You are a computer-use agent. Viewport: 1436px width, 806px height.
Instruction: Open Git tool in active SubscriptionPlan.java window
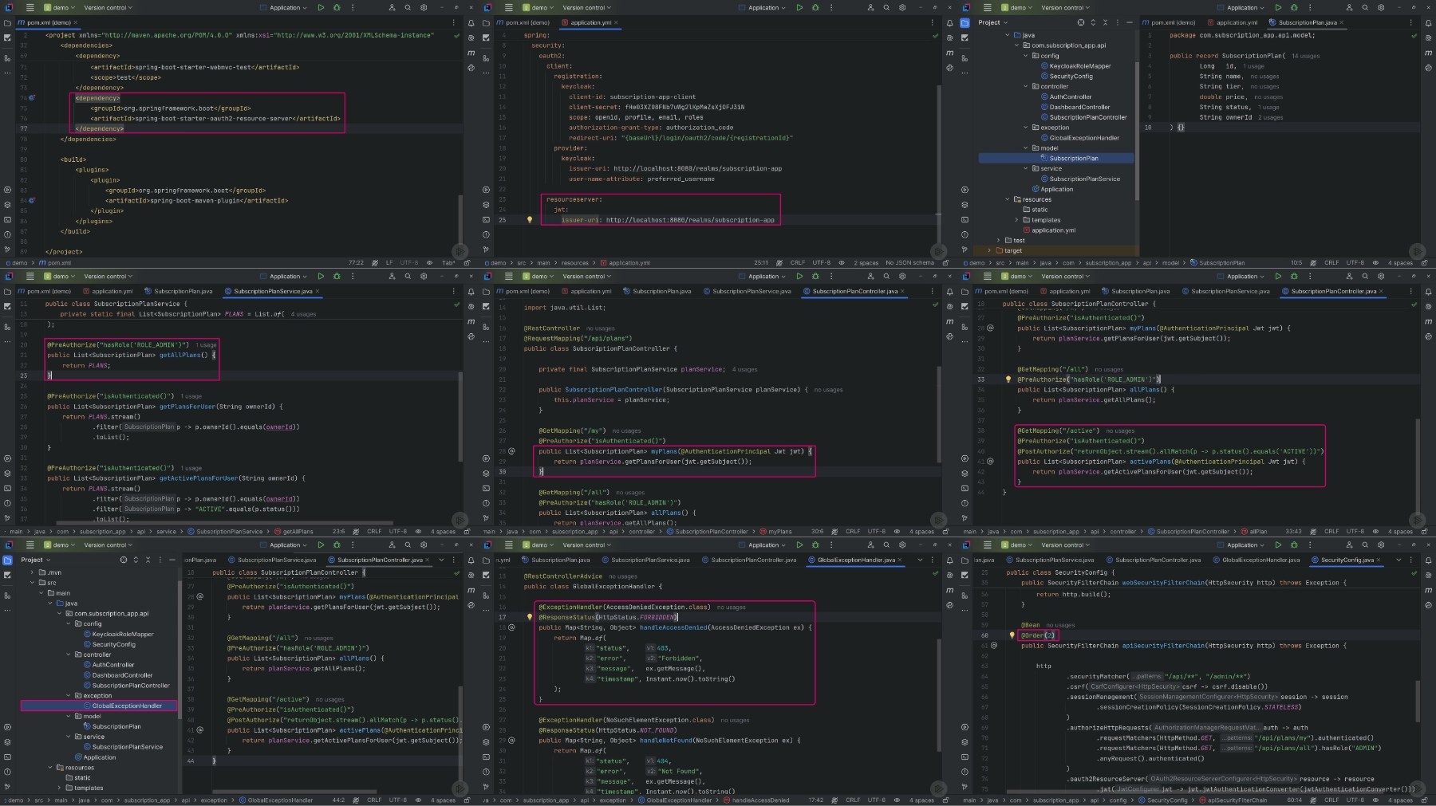965,249
